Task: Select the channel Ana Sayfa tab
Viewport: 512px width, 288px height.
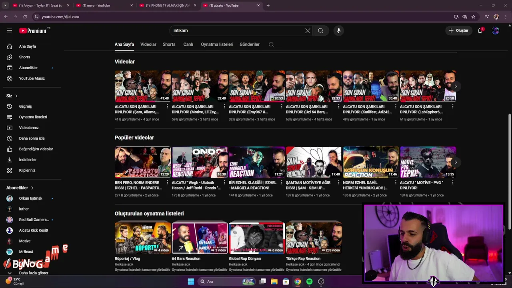Action: (124, 44)
